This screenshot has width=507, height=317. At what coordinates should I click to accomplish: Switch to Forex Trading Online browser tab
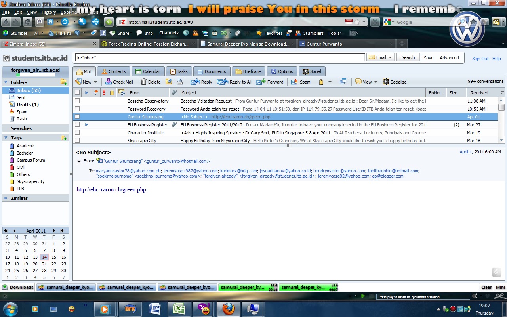pyautogui.click(x=149, y=44)
